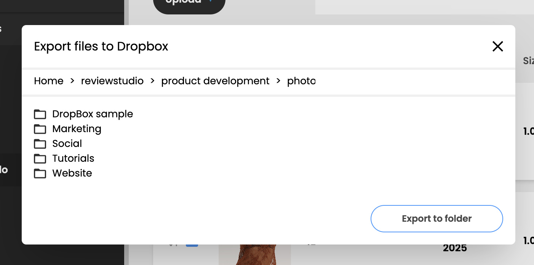Click the Marketing folder icon

coord(40,129)
